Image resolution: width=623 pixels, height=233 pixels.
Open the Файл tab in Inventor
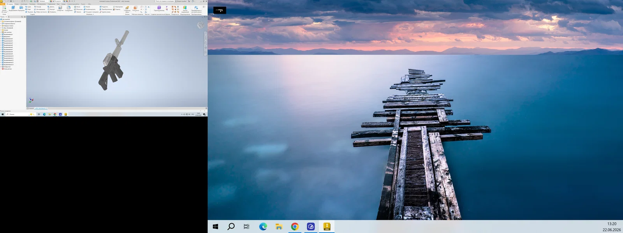click(3, 4)
